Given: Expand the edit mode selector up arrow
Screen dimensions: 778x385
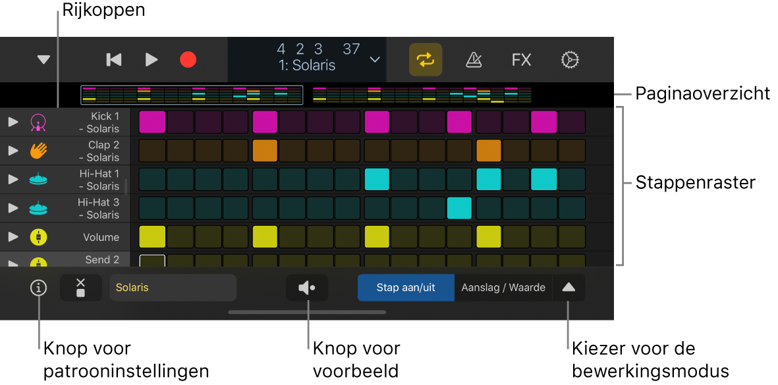Looking at the screenshot, I should click(569, 288).
